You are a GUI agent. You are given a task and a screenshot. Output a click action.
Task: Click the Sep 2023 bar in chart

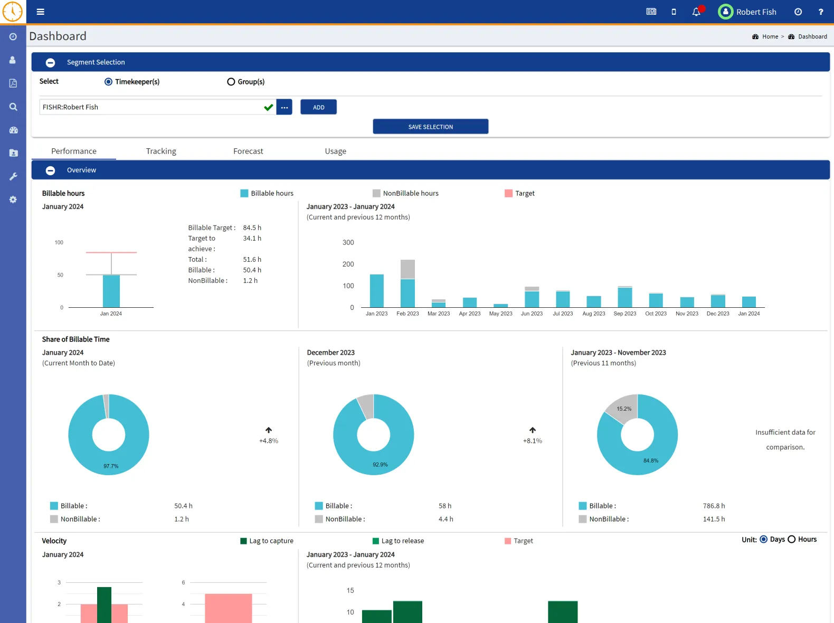point(625,297)
